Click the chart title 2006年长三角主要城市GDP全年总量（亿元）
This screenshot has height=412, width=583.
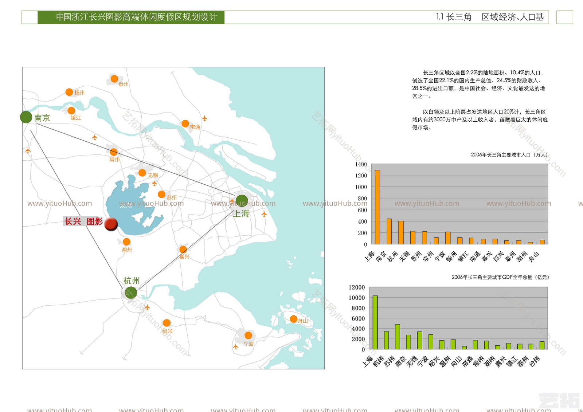pos(500,277)
